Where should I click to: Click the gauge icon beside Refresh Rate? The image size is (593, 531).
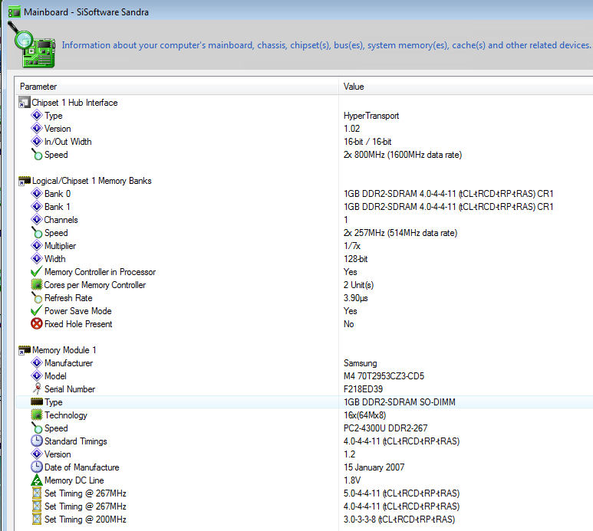[x=36, y=298]
